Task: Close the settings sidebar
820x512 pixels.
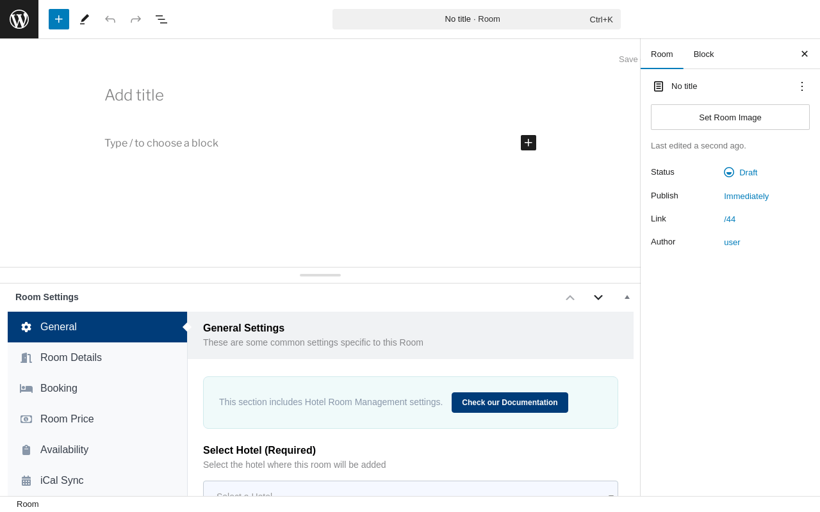Action: pyautogui.click(x=805, y=54)
